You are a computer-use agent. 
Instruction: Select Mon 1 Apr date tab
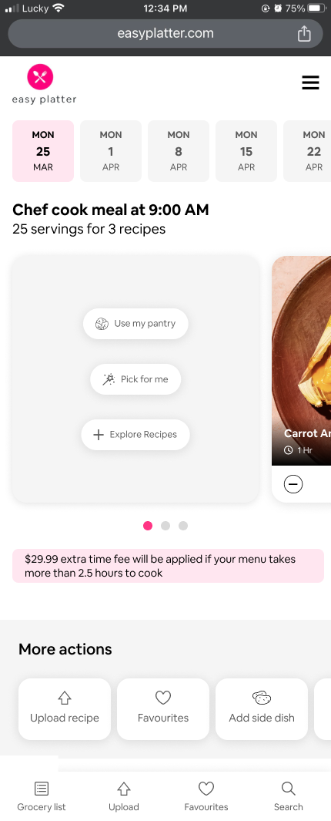111,151
